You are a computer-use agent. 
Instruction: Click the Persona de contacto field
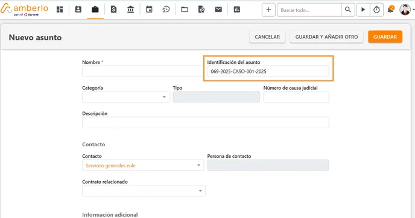click(268, 165)
